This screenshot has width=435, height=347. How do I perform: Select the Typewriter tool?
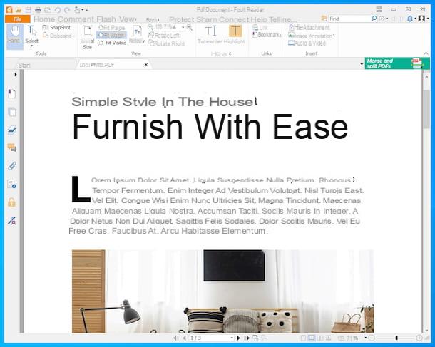pos(210,34)
